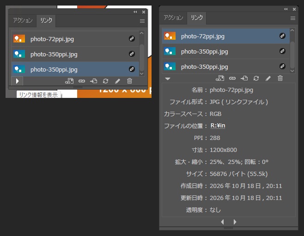Close the right links panel
Viewport: 304px width, 236px height.
(294, 9)
